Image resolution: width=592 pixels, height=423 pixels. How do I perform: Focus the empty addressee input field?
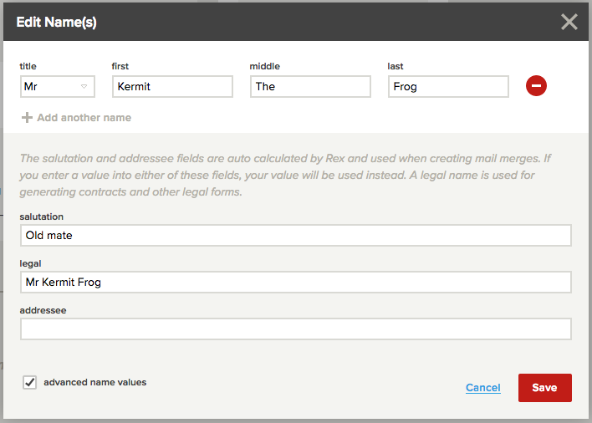tap(296, 329)
